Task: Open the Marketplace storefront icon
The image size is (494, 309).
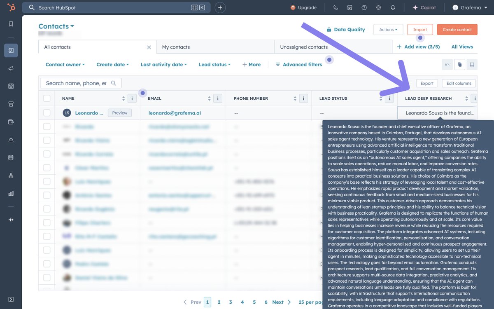Action: coord(350,7)
